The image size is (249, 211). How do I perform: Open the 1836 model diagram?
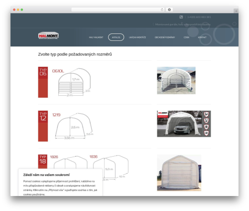tap(109, 168)
